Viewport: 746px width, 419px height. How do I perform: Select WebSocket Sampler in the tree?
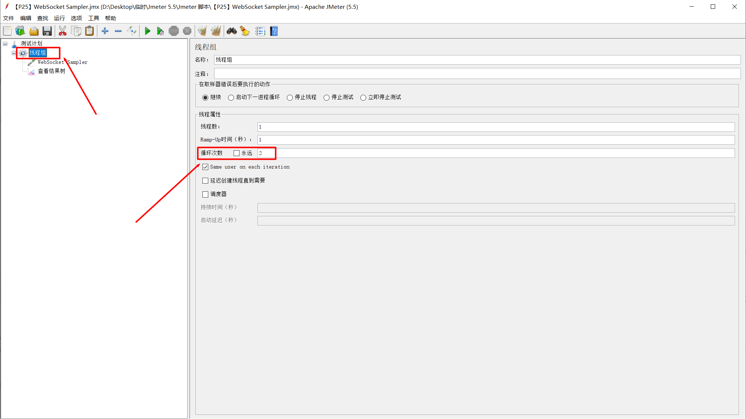[x=62, y=62]
